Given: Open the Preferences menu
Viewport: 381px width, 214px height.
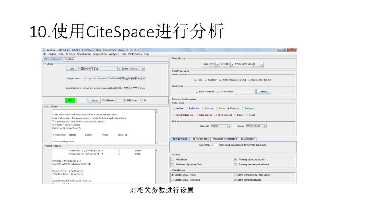Looking at the screenshot, I should coord(135,54).
